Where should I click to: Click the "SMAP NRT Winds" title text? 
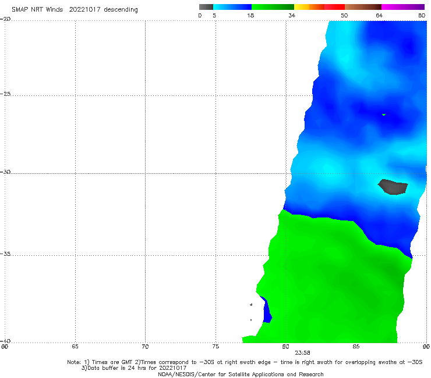[x=37, y=9]
